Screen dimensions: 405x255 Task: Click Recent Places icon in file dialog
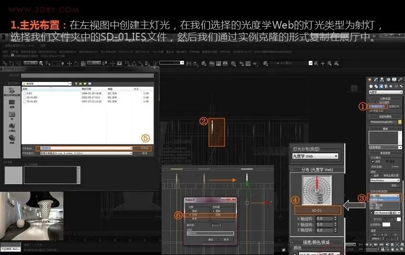pos(11,91)
